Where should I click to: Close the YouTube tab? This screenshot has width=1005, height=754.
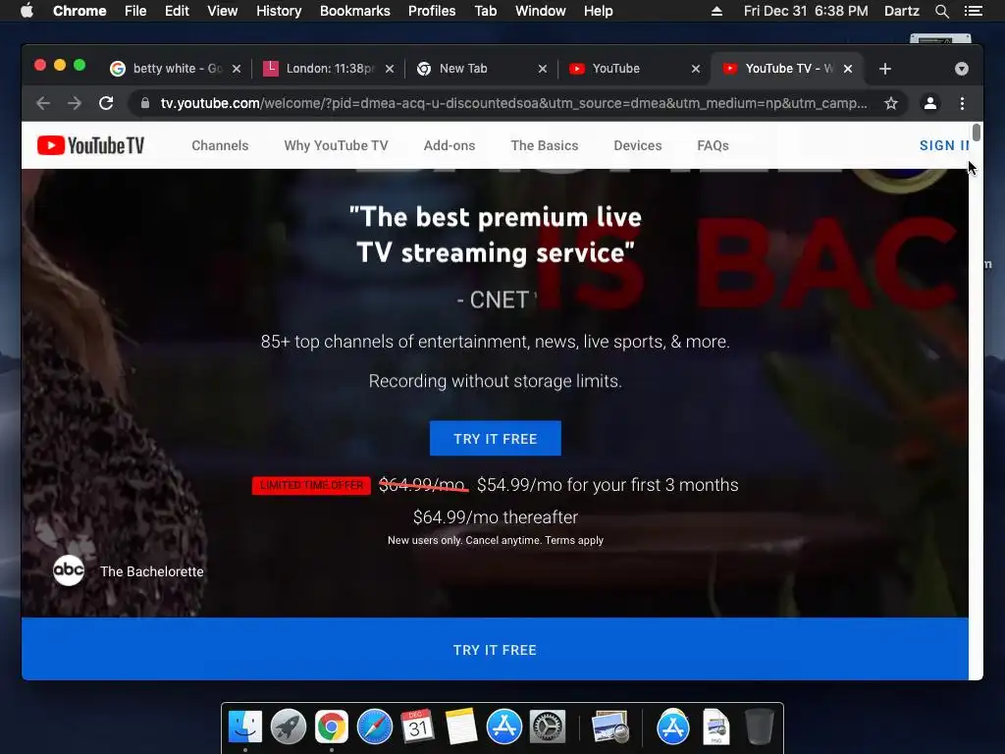point(696,69)
